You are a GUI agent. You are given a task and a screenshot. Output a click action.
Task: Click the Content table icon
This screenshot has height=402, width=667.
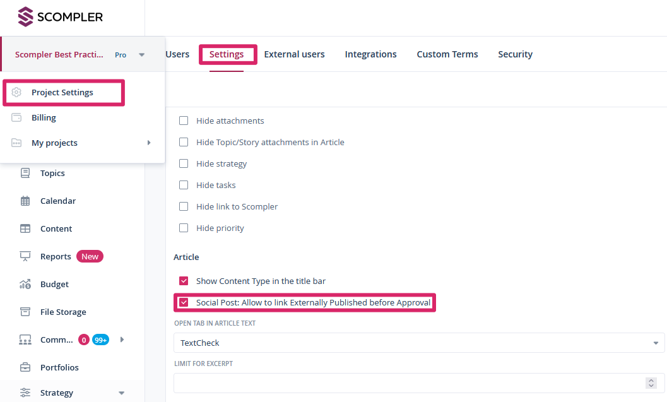coord(25,228)
